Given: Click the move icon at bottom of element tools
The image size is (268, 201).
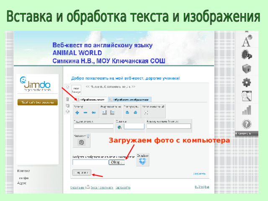Looking at the screenshot, I should click(x=67, y=111).
